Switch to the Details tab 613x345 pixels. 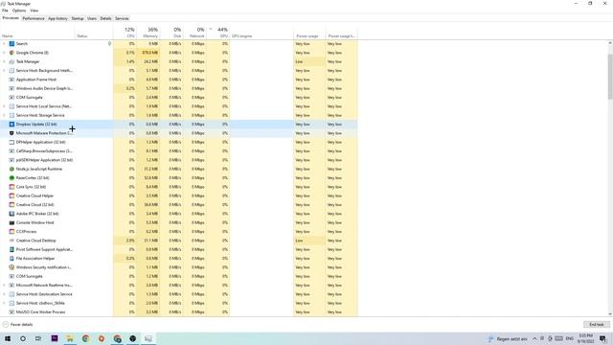(105, 18)
